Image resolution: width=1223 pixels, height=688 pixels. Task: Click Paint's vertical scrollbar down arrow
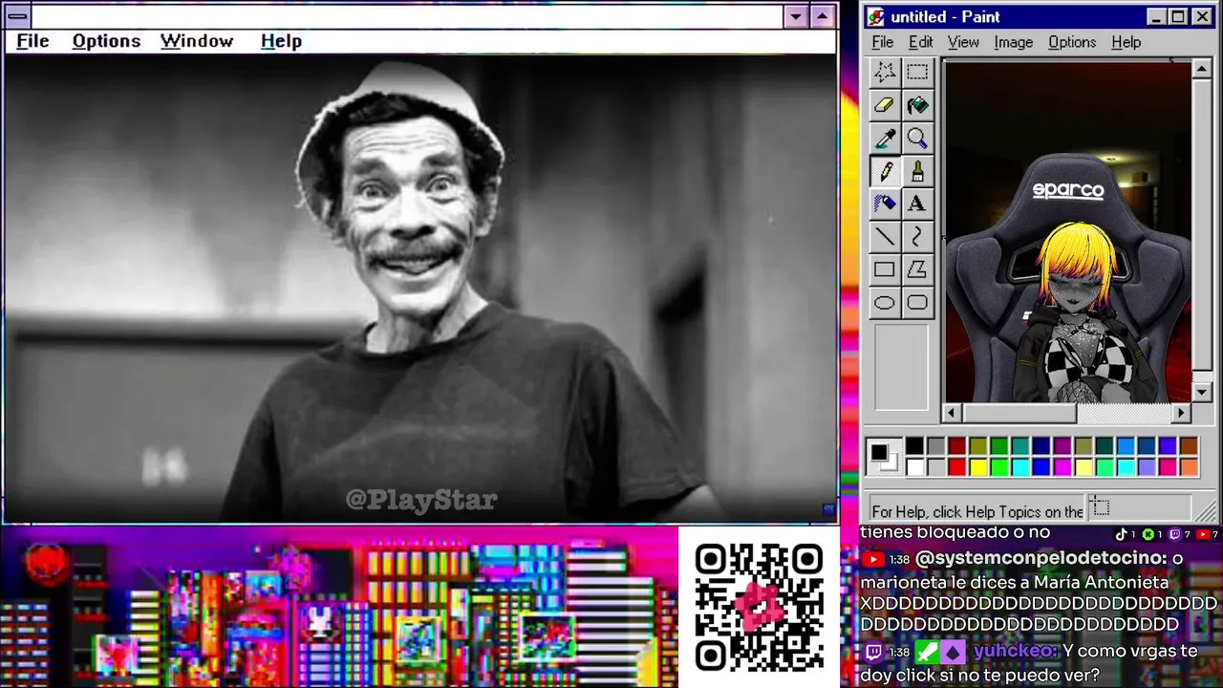click(1202, 393)
